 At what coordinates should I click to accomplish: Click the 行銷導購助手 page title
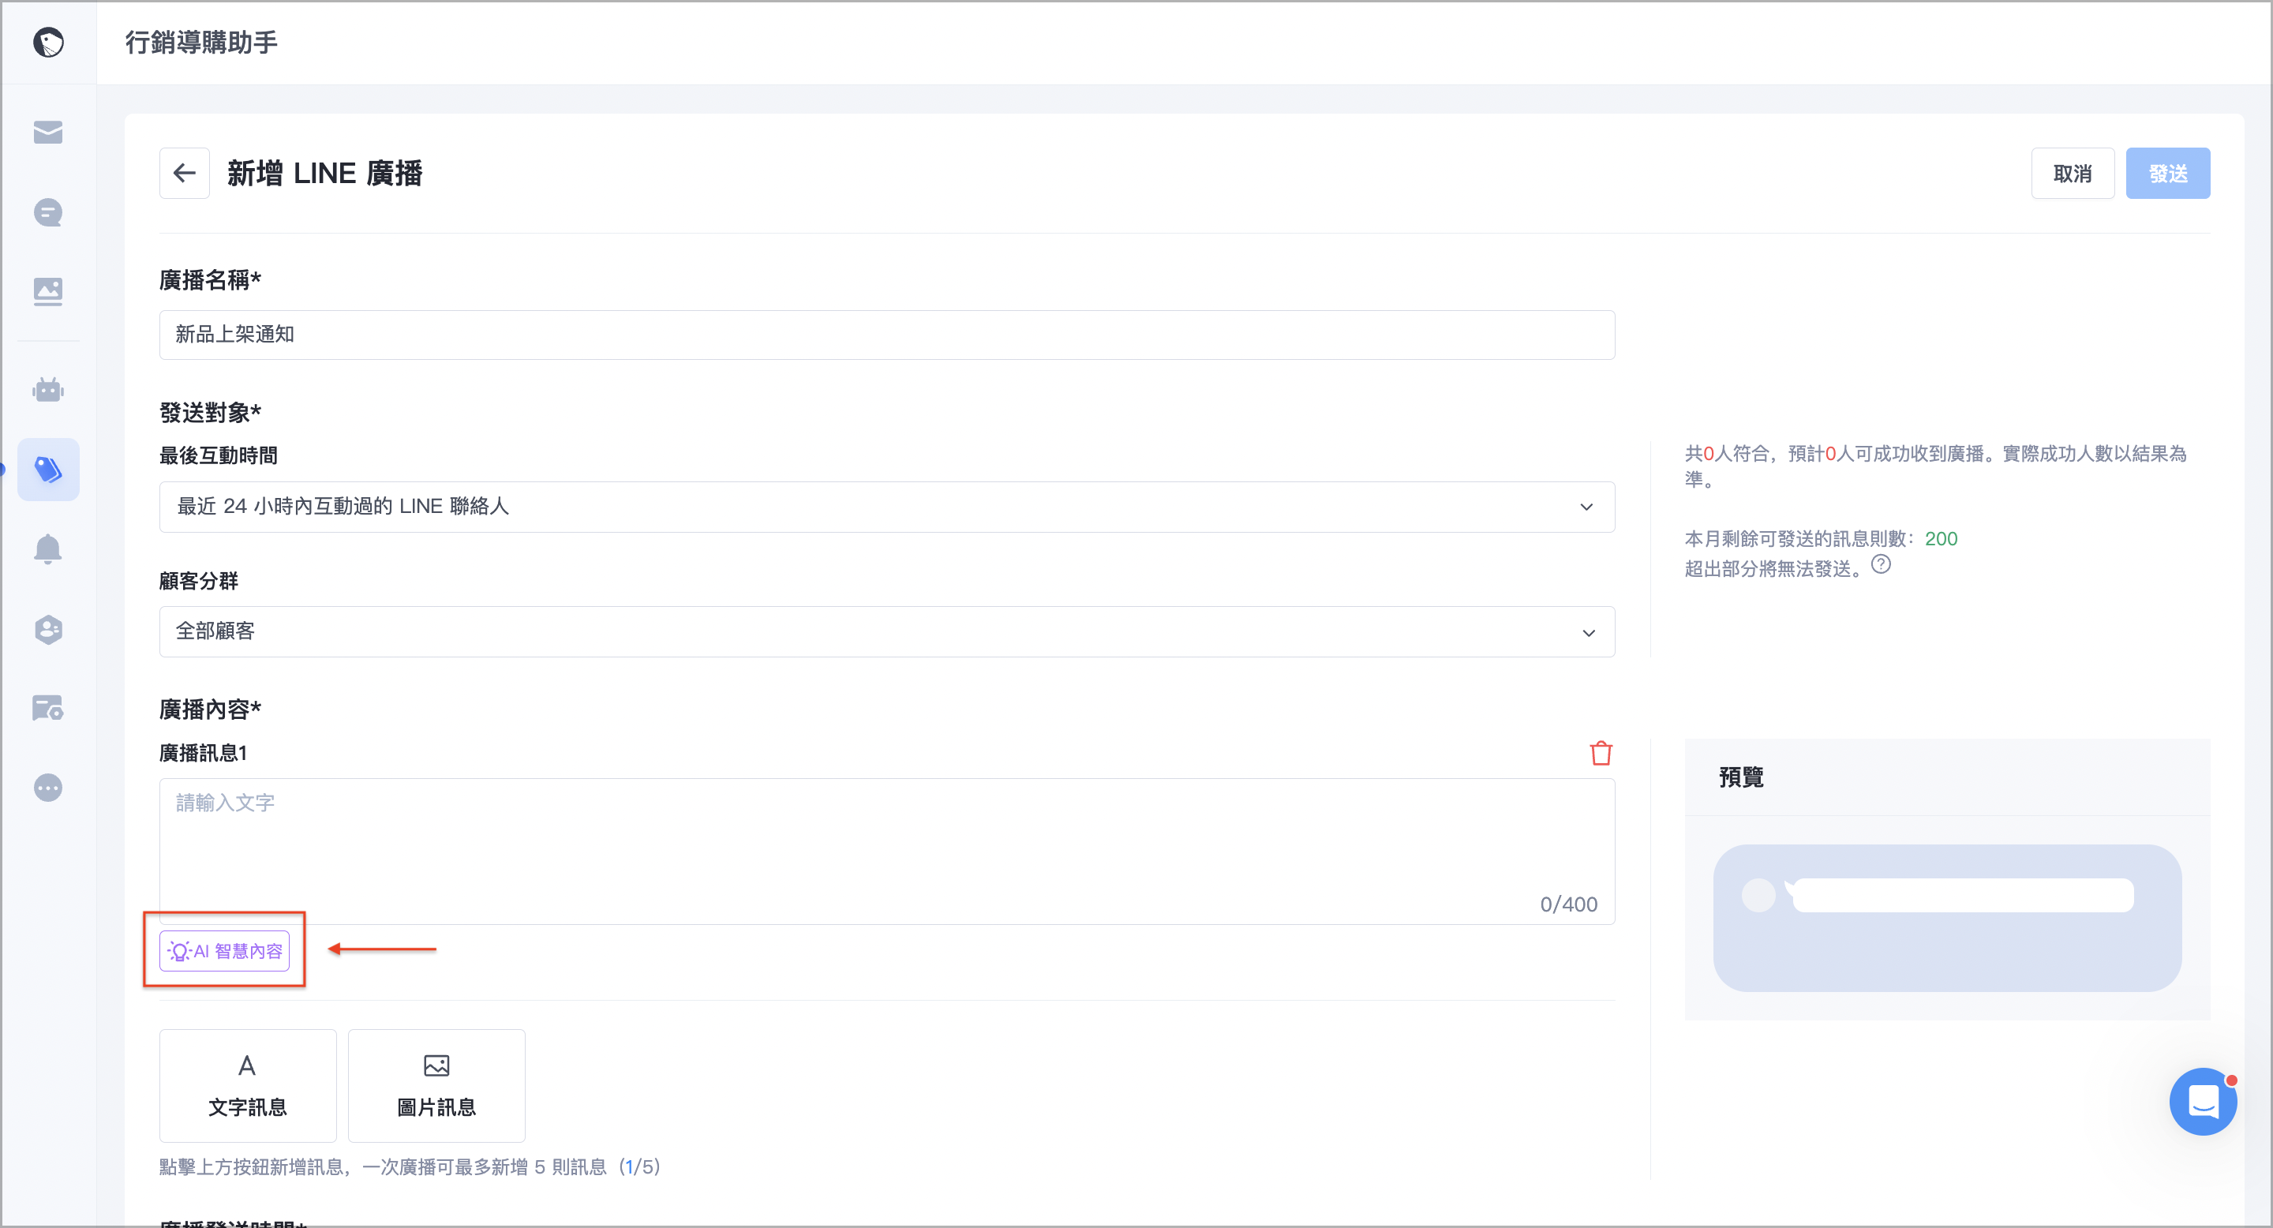201,42
